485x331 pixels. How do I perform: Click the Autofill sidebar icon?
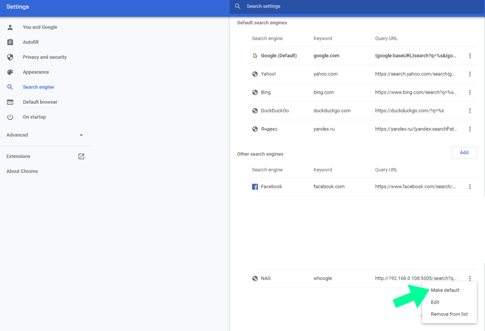tap(10, 42)
